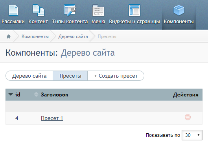
Task: Open the Виджеты и страницы icon
Action: 134,10
